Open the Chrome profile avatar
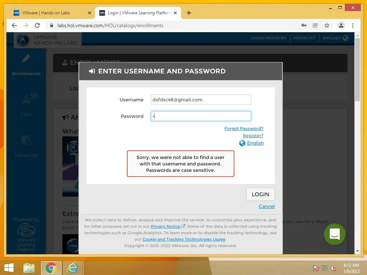This screenshot has width=367, height=275. 341,25
